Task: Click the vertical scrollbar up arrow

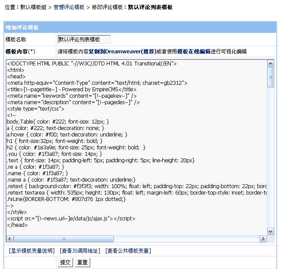Action: click(270, 64)
